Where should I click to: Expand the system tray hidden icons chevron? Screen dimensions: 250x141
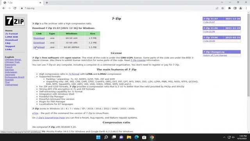pos(224,137)
